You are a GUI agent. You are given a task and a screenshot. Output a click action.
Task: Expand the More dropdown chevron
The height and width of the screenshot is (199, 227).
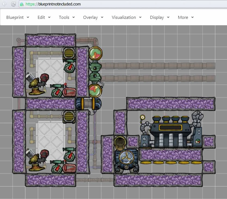(192, 17)
